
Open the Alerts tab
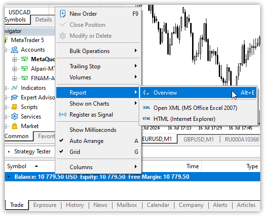pyautogui.click(x=220, y=205)
